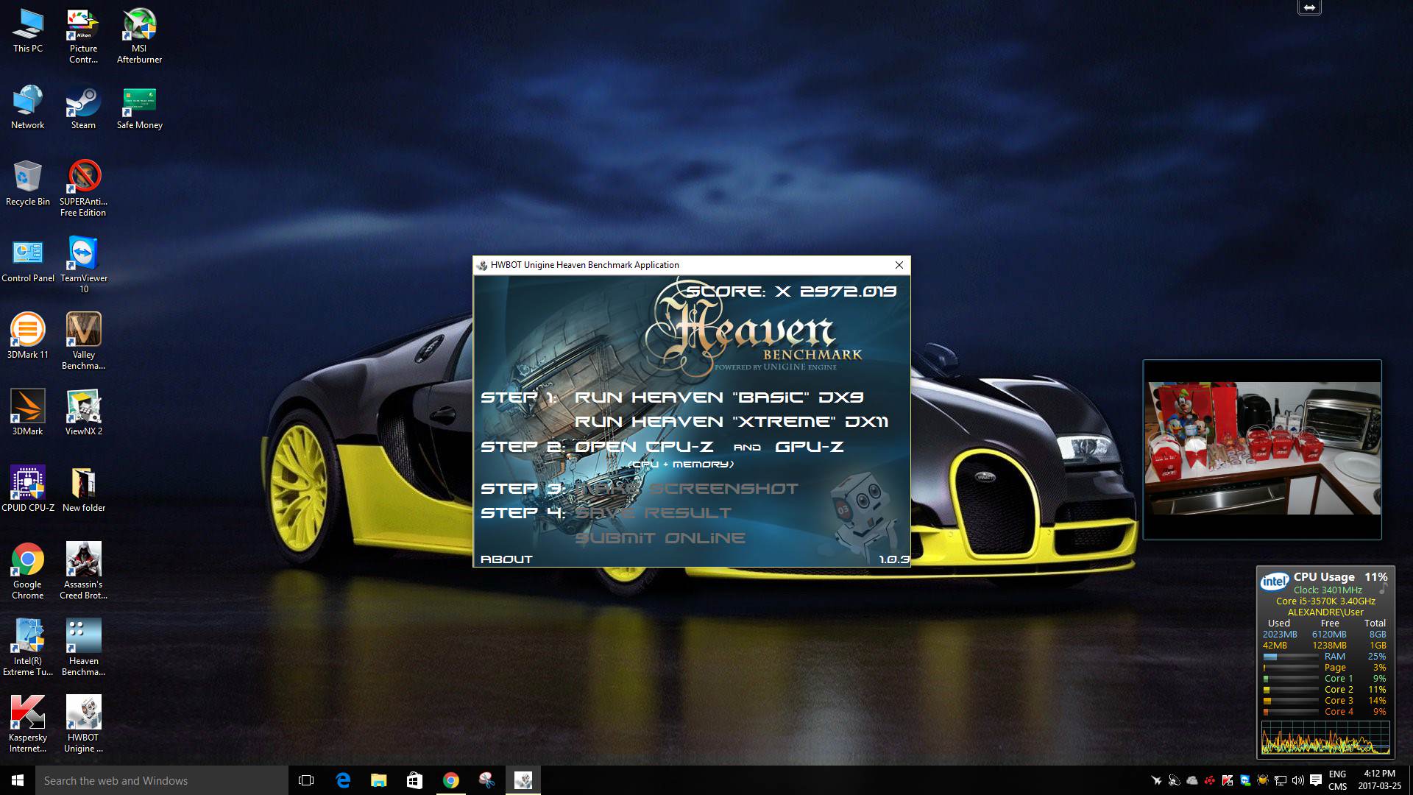Select SUPERAntiSpyware Free Edition shortcut
Viewport: 1413px width, 795px height.
coord(83,188)
